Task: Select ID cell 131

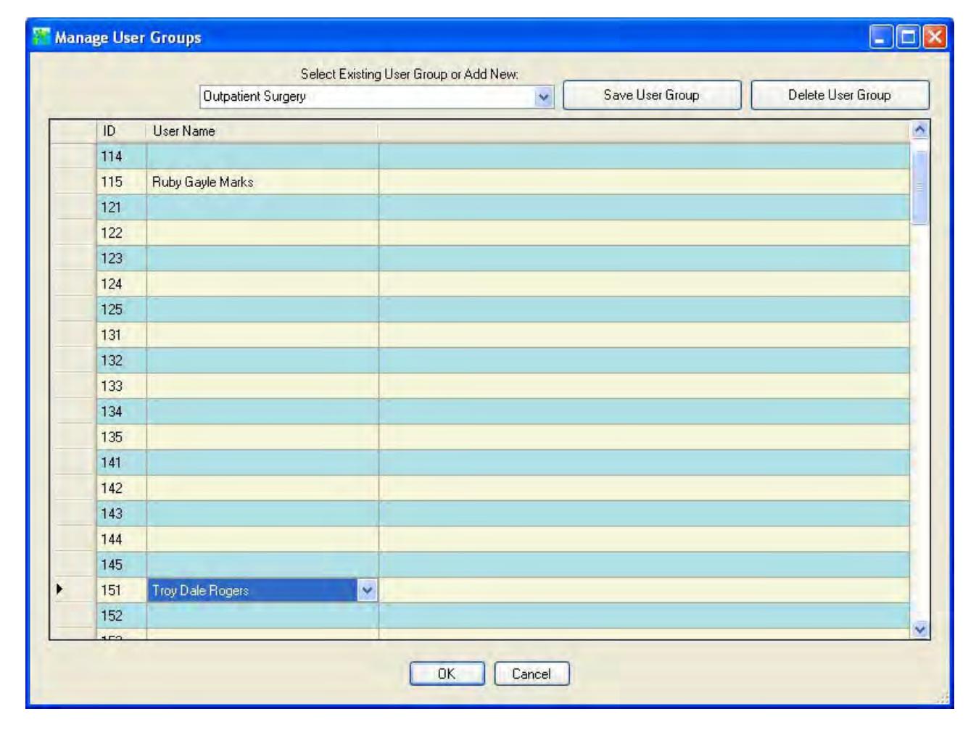Action: click(122, 335)
